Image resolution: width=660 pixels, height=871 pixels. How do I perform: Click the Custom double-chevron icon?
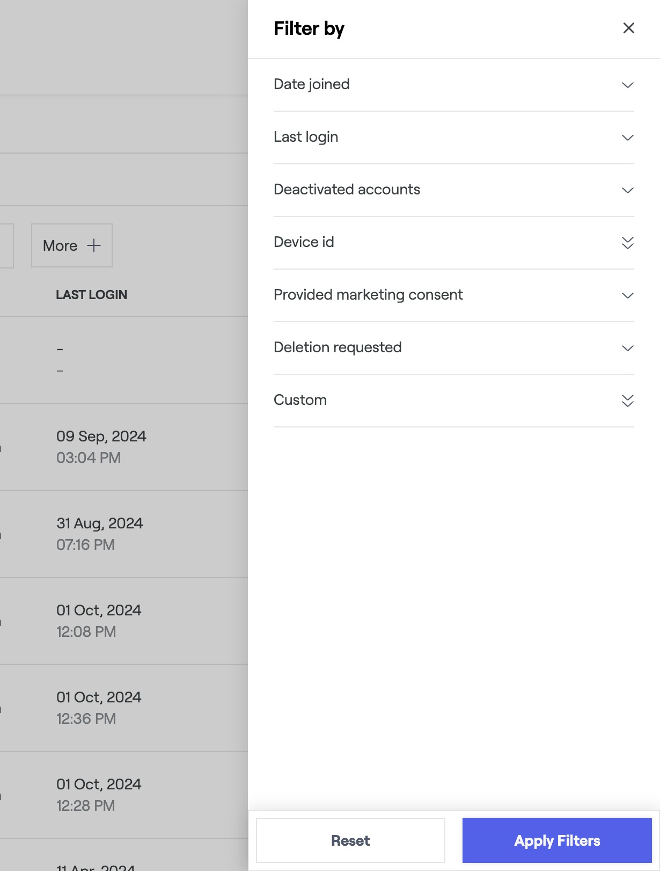tap(627, 401)
